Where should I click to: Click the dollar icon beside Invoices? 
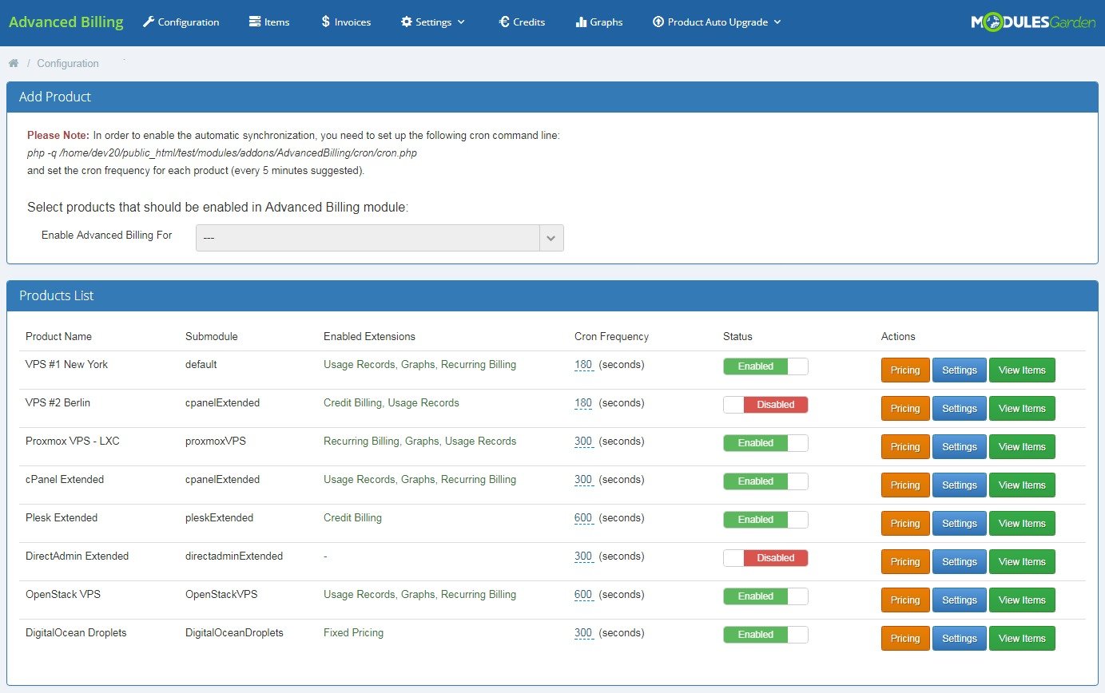326,22
